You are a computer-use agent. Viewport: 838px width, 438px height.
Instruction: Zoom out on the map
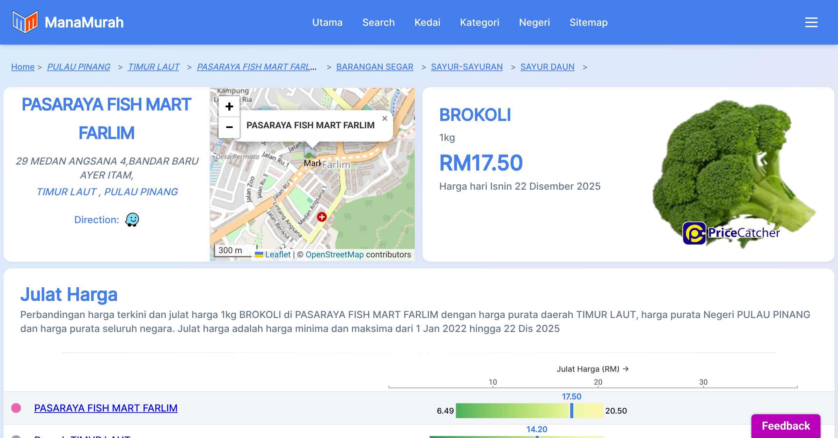[229, 127]
